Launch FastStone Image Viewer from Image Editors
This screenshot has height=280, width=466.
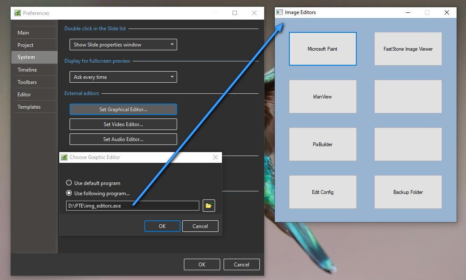pyautogui.click(x=408, y=49)
